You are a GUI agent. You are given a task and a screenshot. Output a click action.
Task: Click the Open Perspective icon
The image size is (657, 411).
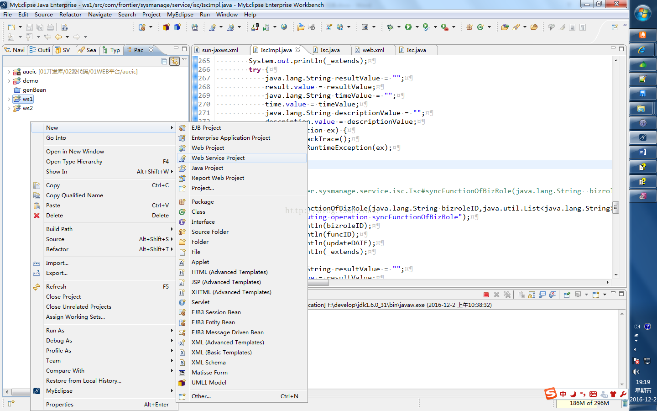point(615,27)
